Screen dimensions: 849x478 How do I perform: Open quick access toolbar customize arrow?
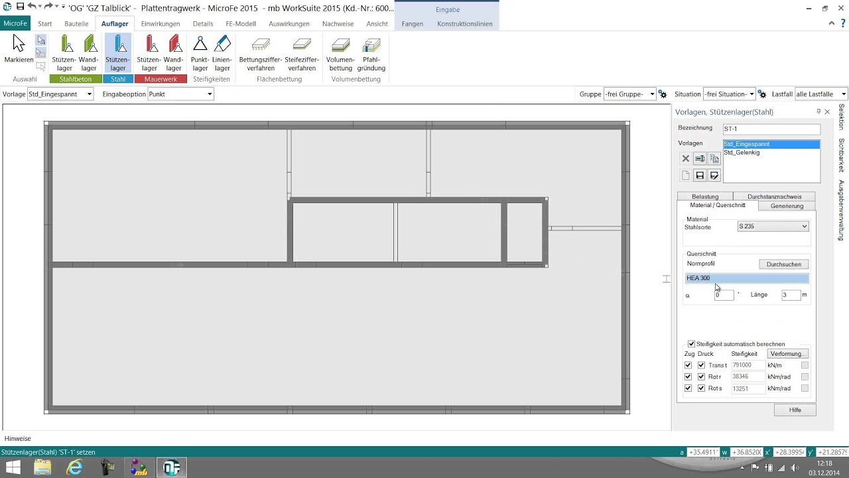(x=63, y=7)
